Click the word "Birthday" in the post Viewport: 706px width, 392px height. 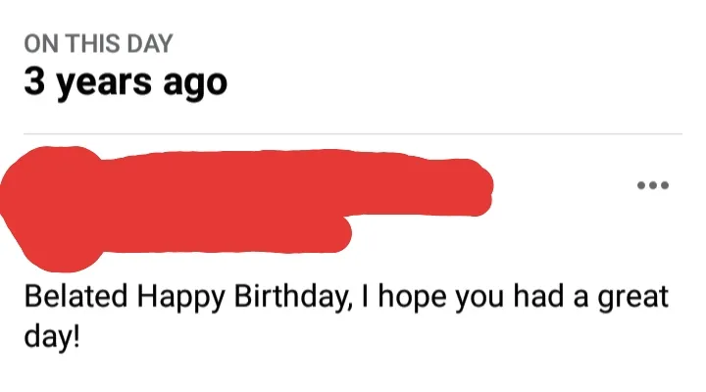coord(285,297)
